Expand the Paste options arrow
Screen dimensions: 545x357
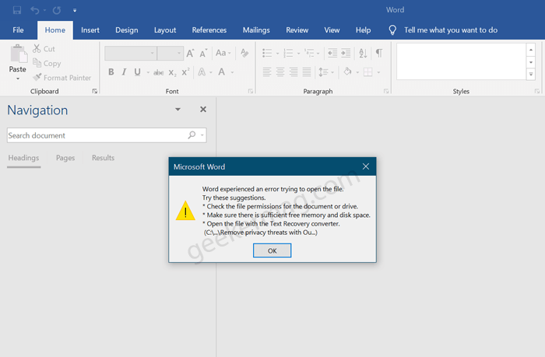[18, 79]
